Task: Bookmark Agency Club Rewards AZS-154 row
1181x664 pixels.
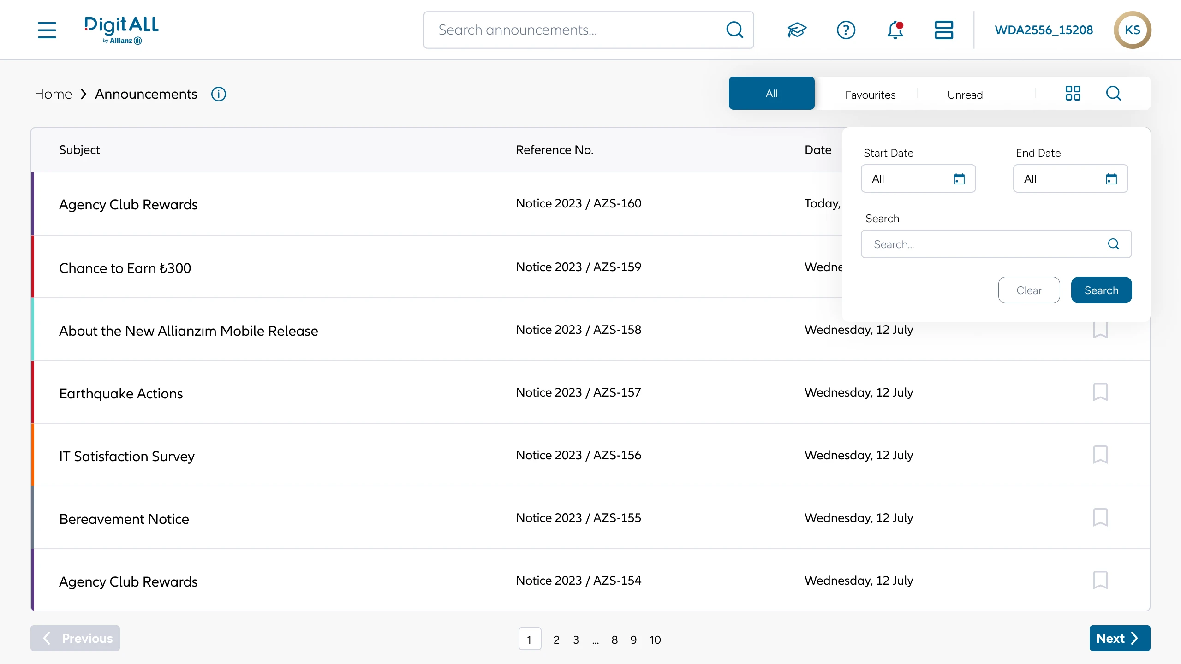Action: tap(1100, 580)
